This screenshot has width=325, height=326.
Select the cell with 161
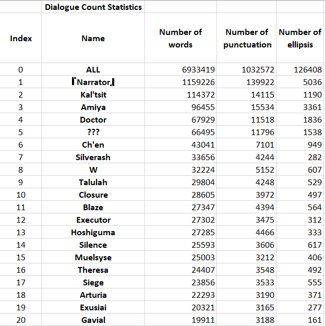pyautogui.click(x=300, y=320)
